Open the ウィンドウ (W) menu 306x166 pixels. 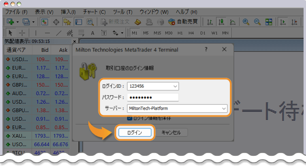coord(154,12)
